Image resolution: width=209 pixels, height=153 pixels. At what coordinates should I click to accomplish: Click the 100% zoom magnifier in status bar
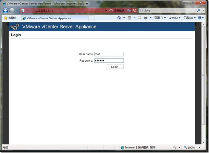tap(185, 147)
